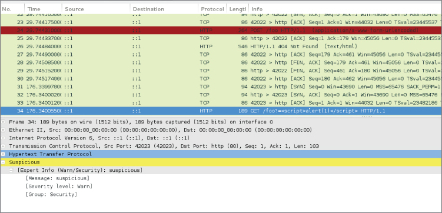Collapse the Suspicious tree node
Viewport: 442px width, 213px height.
3,162
